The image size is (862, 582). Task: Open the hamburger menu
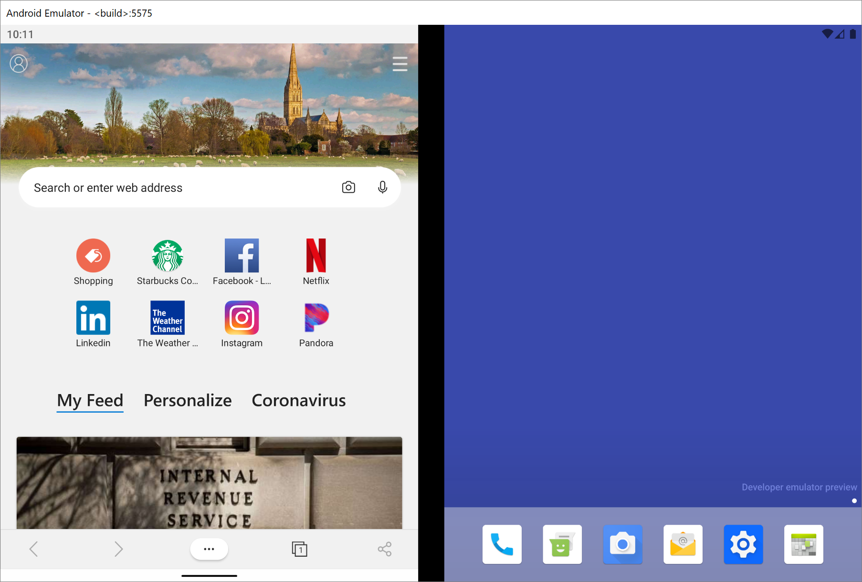click(x=400, y=63)
